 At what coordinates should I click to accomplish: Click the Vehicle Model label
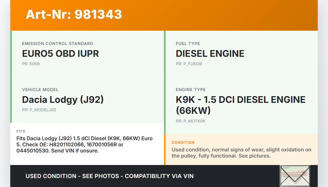[x=40, y=90]
